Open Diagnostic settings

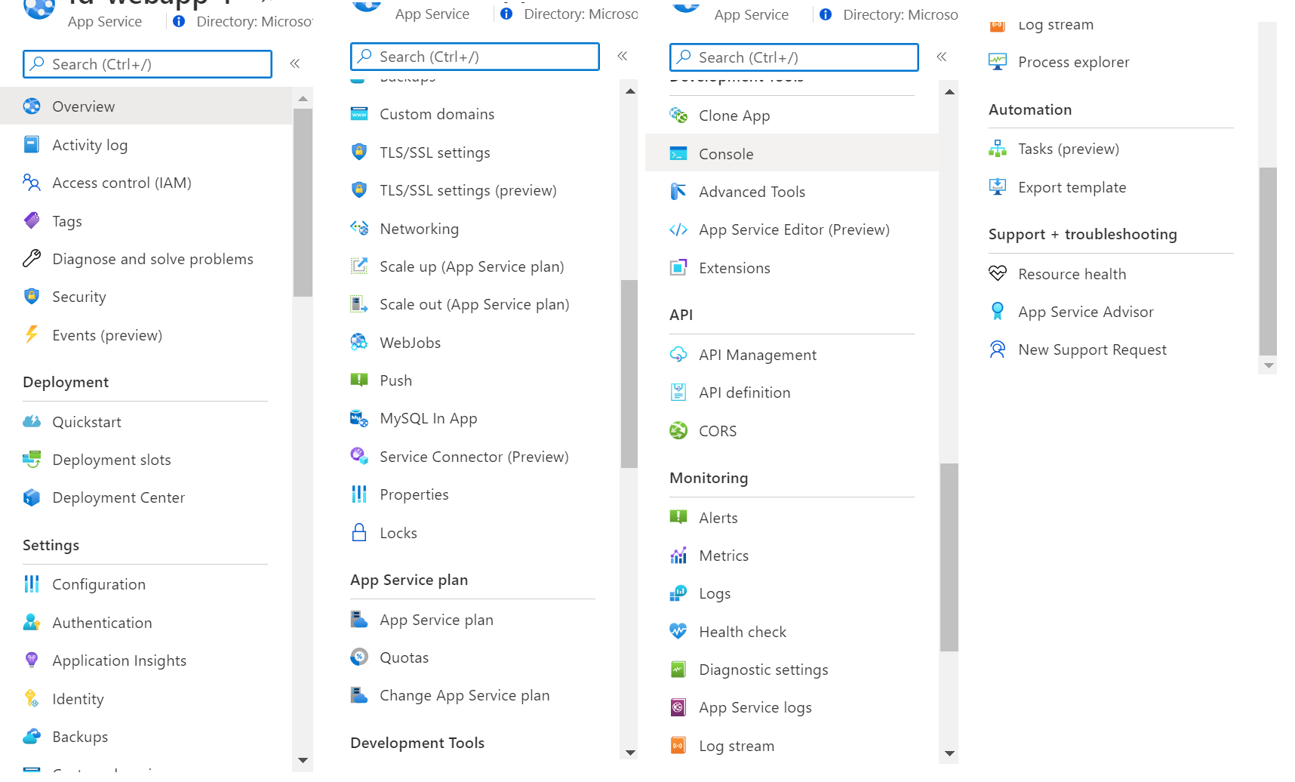(763, 670)
